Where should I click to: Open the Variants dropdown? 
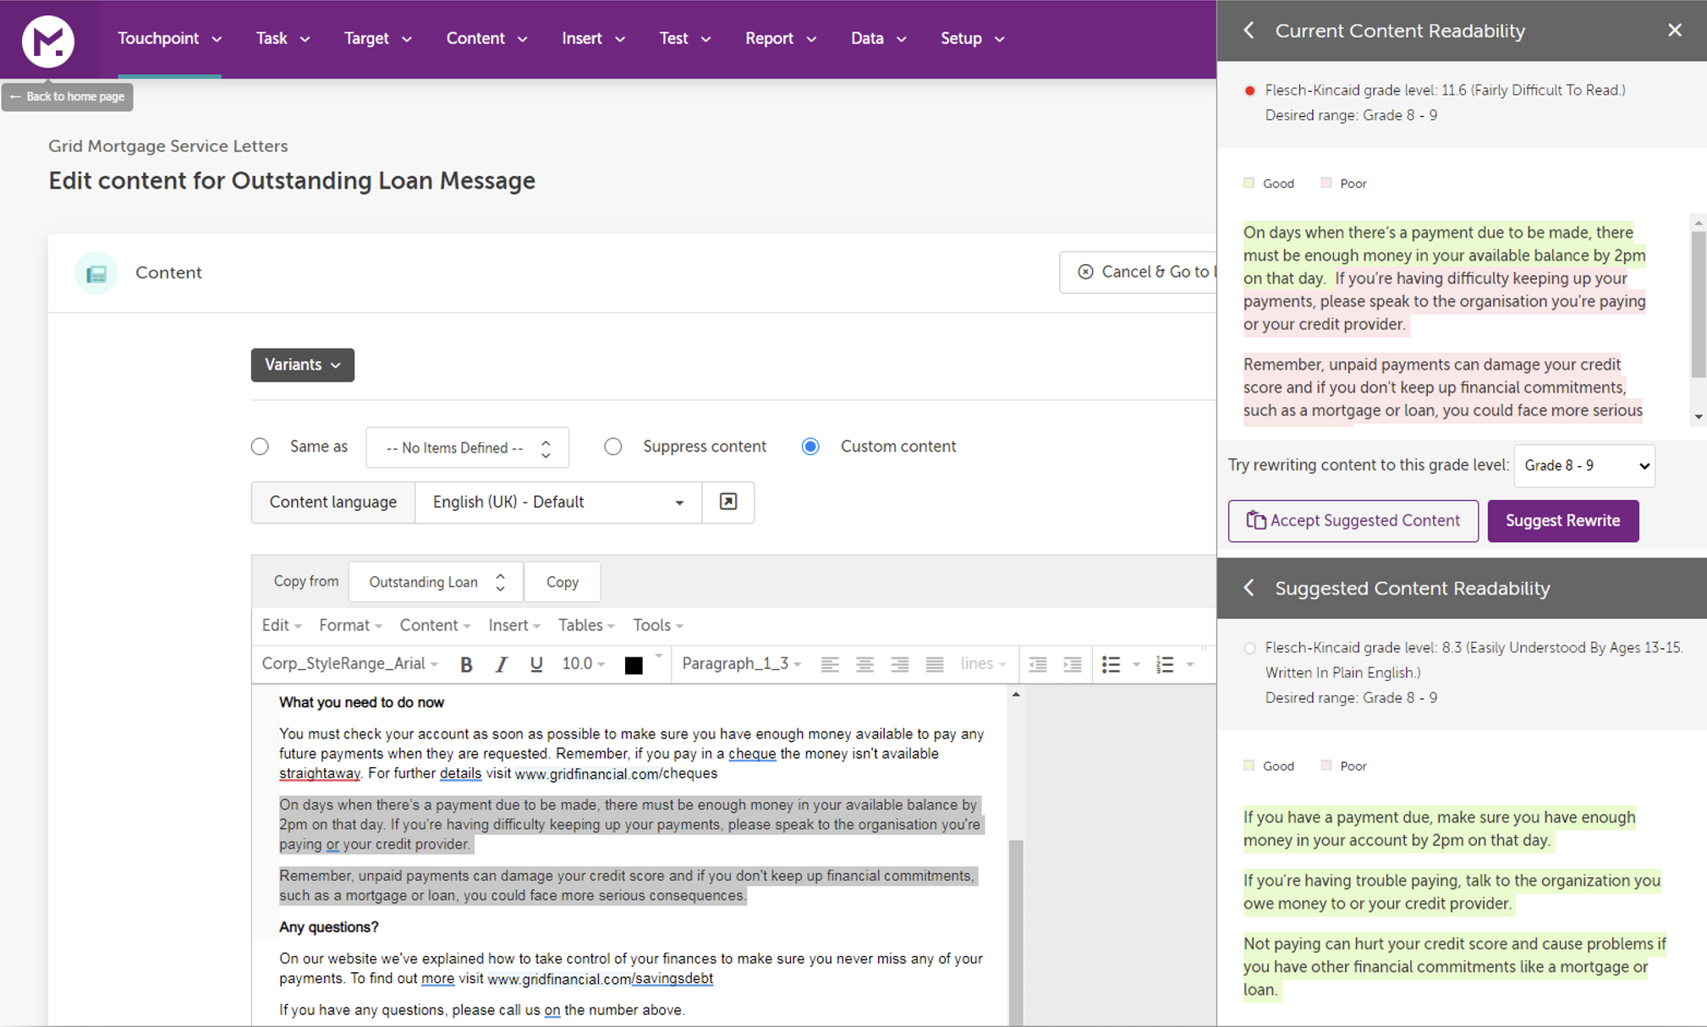point(302,365)
